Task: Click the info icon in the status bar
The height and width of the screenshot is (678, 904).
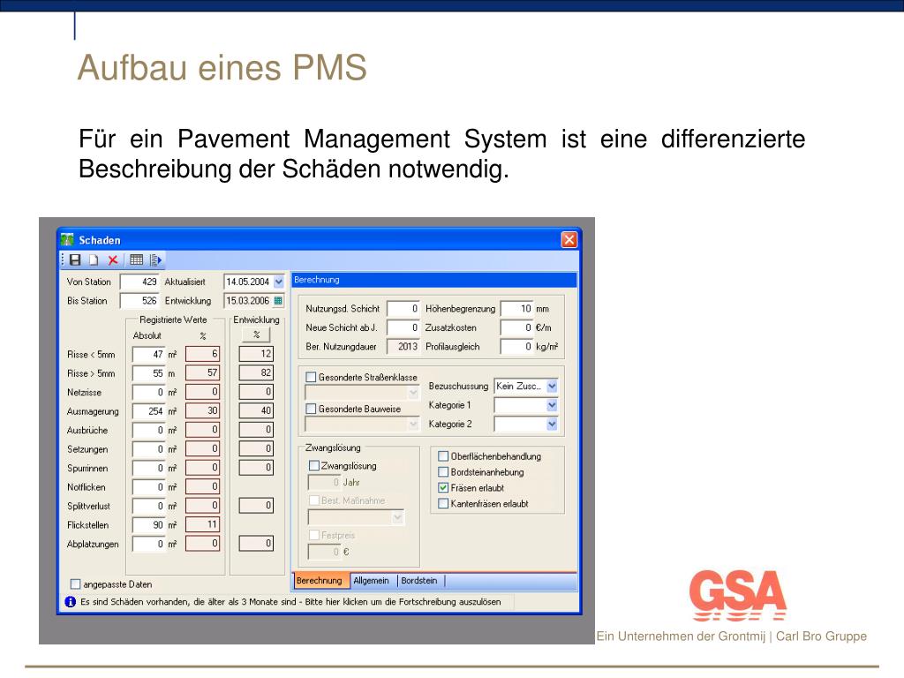Action: 69,599
